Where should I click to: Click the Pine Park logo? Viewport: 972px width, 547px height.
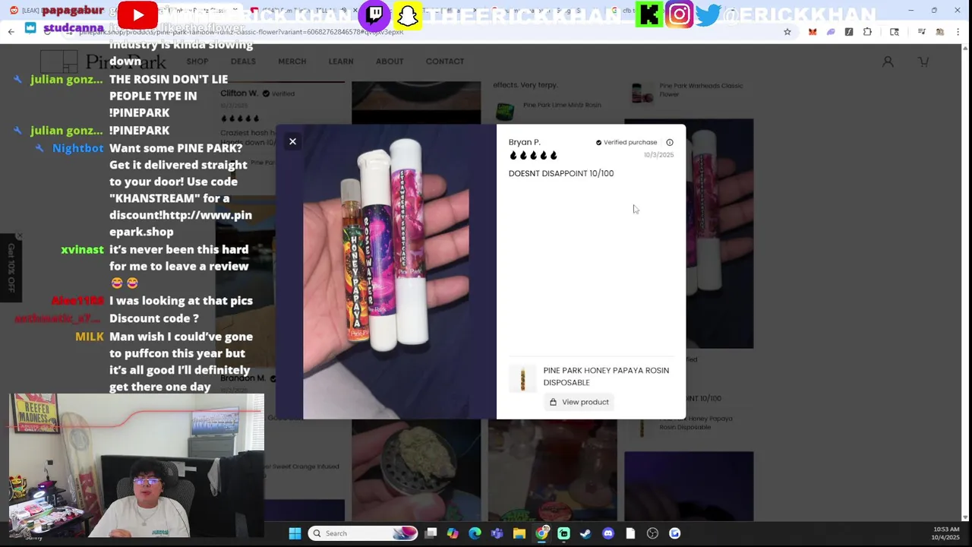pyautogui.click(x=103, y=62)
